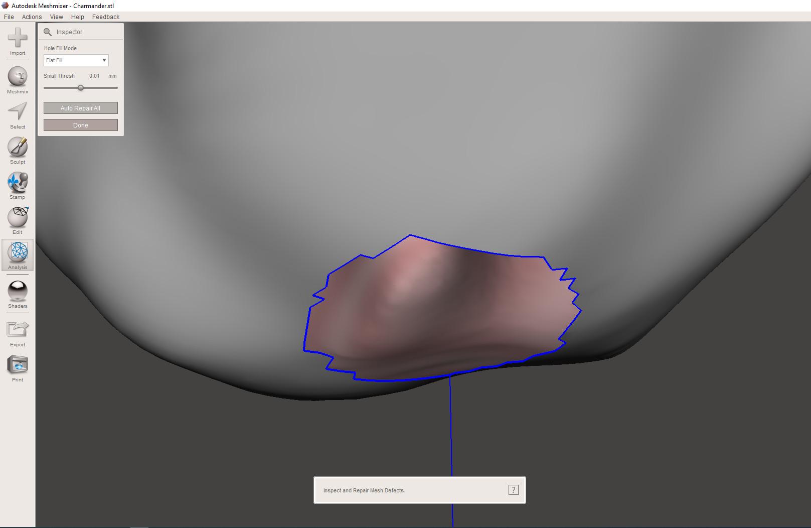Click the "Inspect and Repair Mesh Defects." hint text

click(x=364, y=490)
